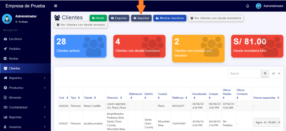This screenshot has height=131, width=286.
Task: Click phone number 941333377
Action: 178,106
